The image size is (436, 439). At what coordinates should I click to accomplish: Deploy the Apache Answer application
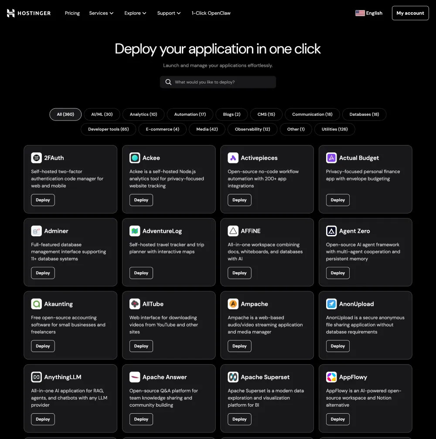[141, 419]
